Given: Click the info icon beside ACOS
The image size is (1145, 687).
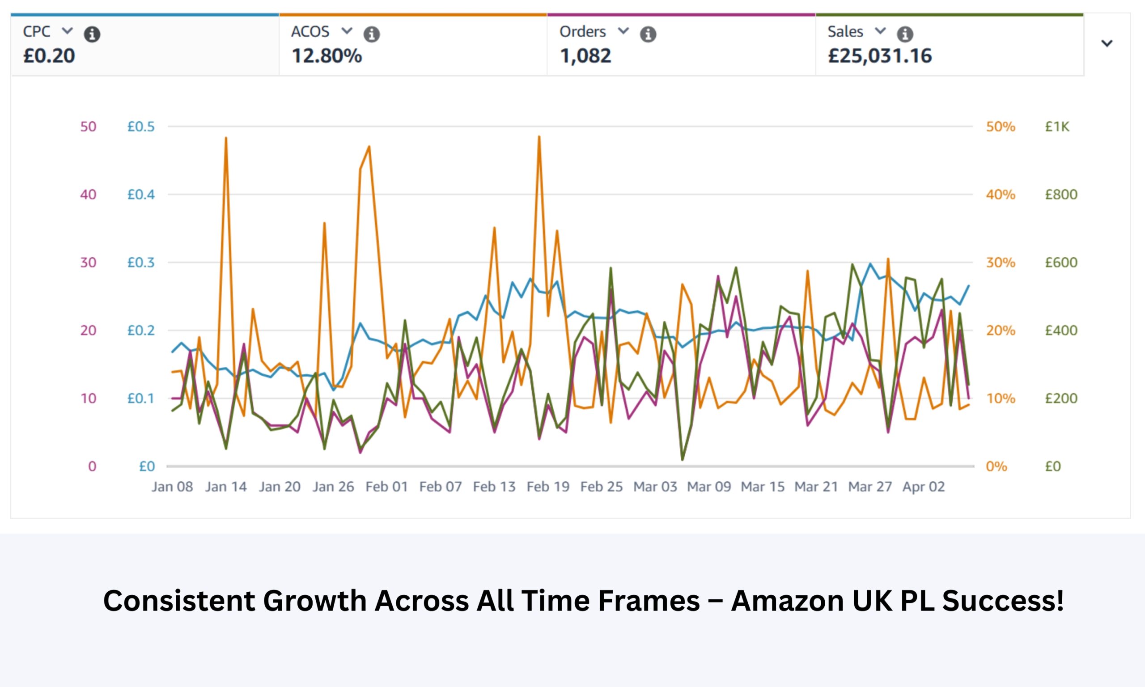Looking at the screenshot, I should [372, 34].
